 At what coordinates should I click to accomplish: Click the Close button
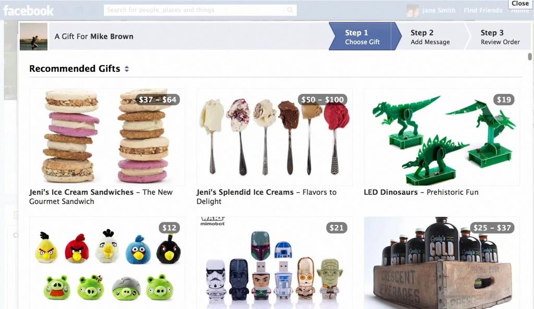pos(520,4)
